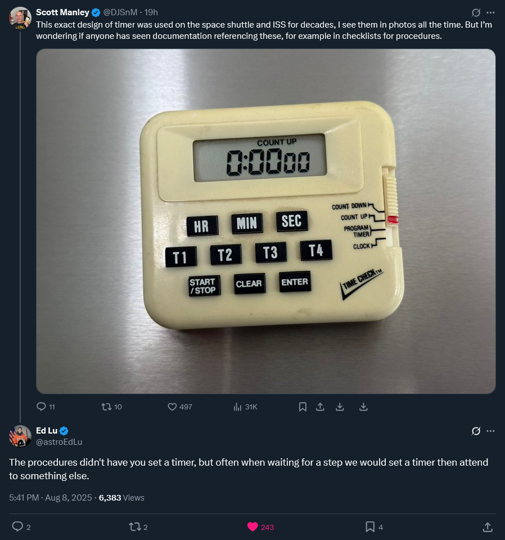Bookmark Ed Lu's reply

click(370, 527)
